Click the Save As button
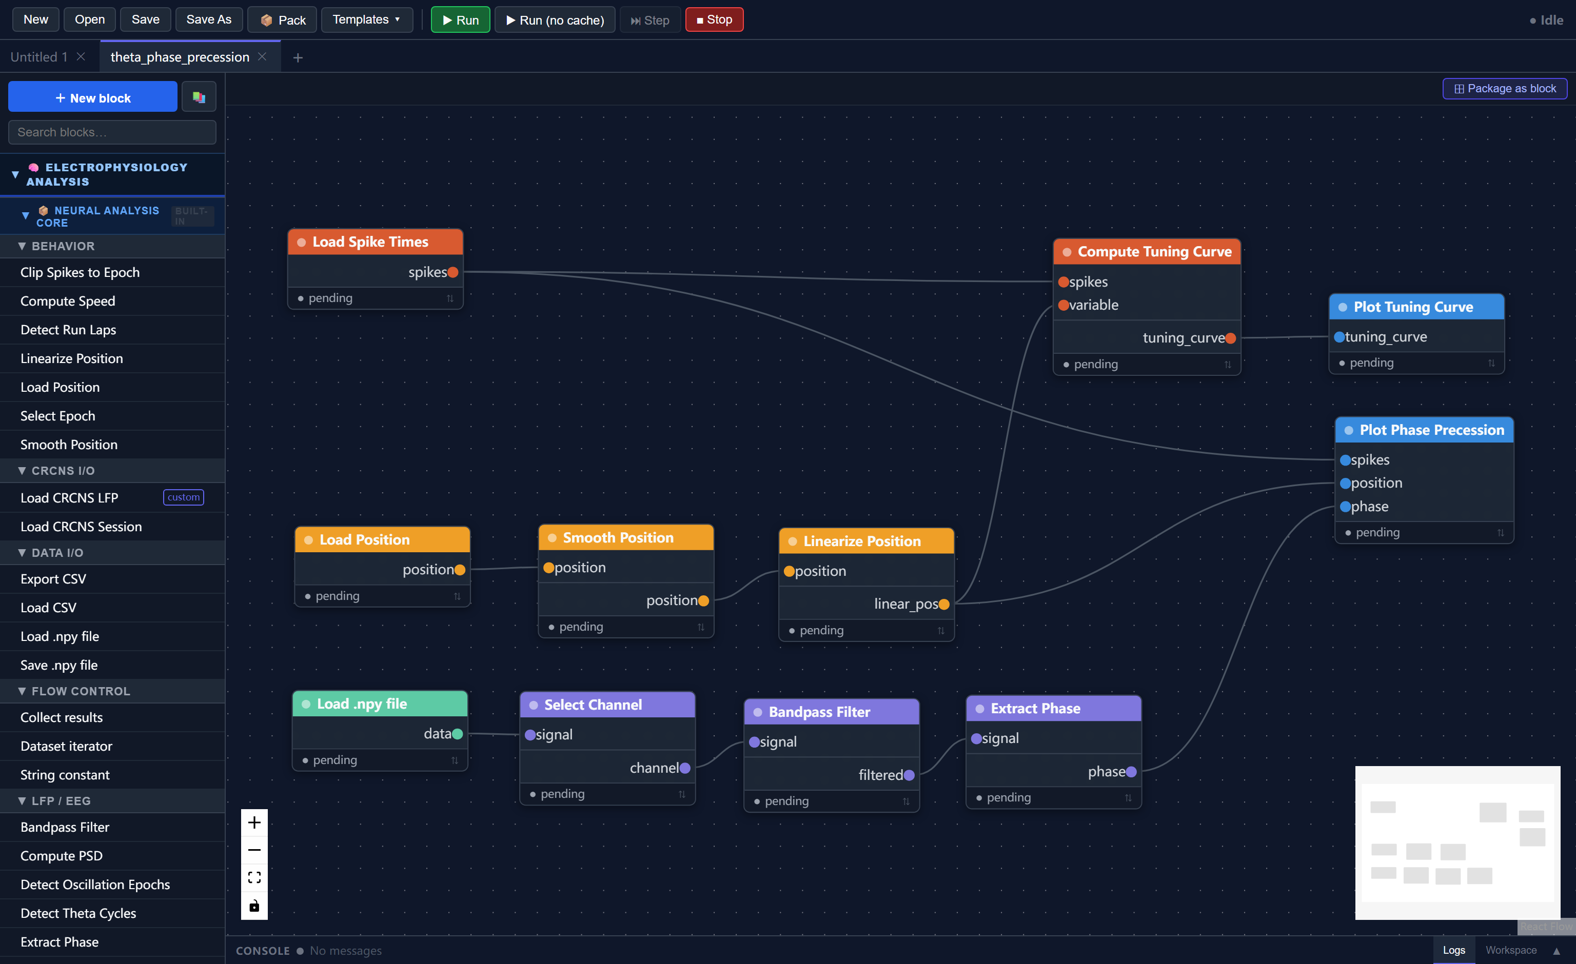Viewport: 1576px width, 964px height. point(208,20)
